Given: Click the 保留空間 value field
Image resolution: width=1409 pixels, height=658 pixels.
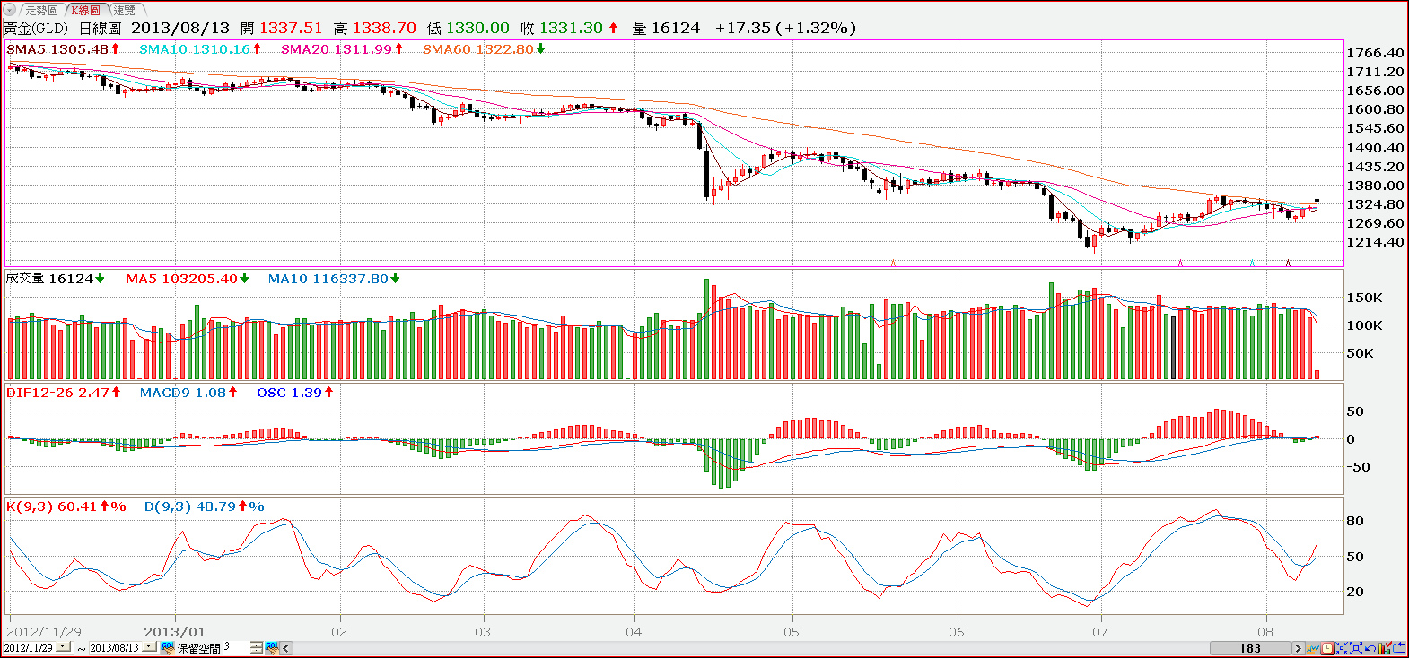Looking at the screenshot, I should tap(235, 647).
